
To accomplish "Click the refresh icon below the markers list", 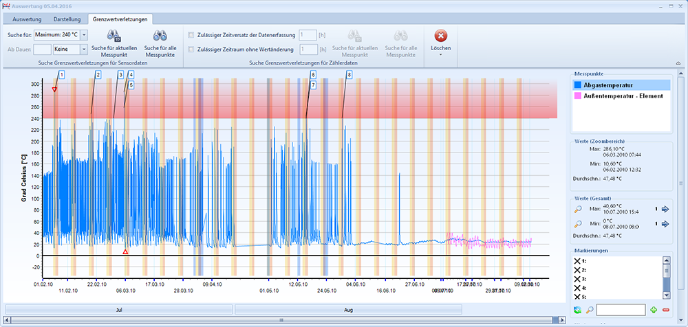I will tap(577, 310).
